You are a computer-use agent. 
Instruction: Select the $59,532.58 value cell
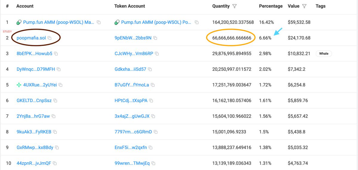pos(299,22)
